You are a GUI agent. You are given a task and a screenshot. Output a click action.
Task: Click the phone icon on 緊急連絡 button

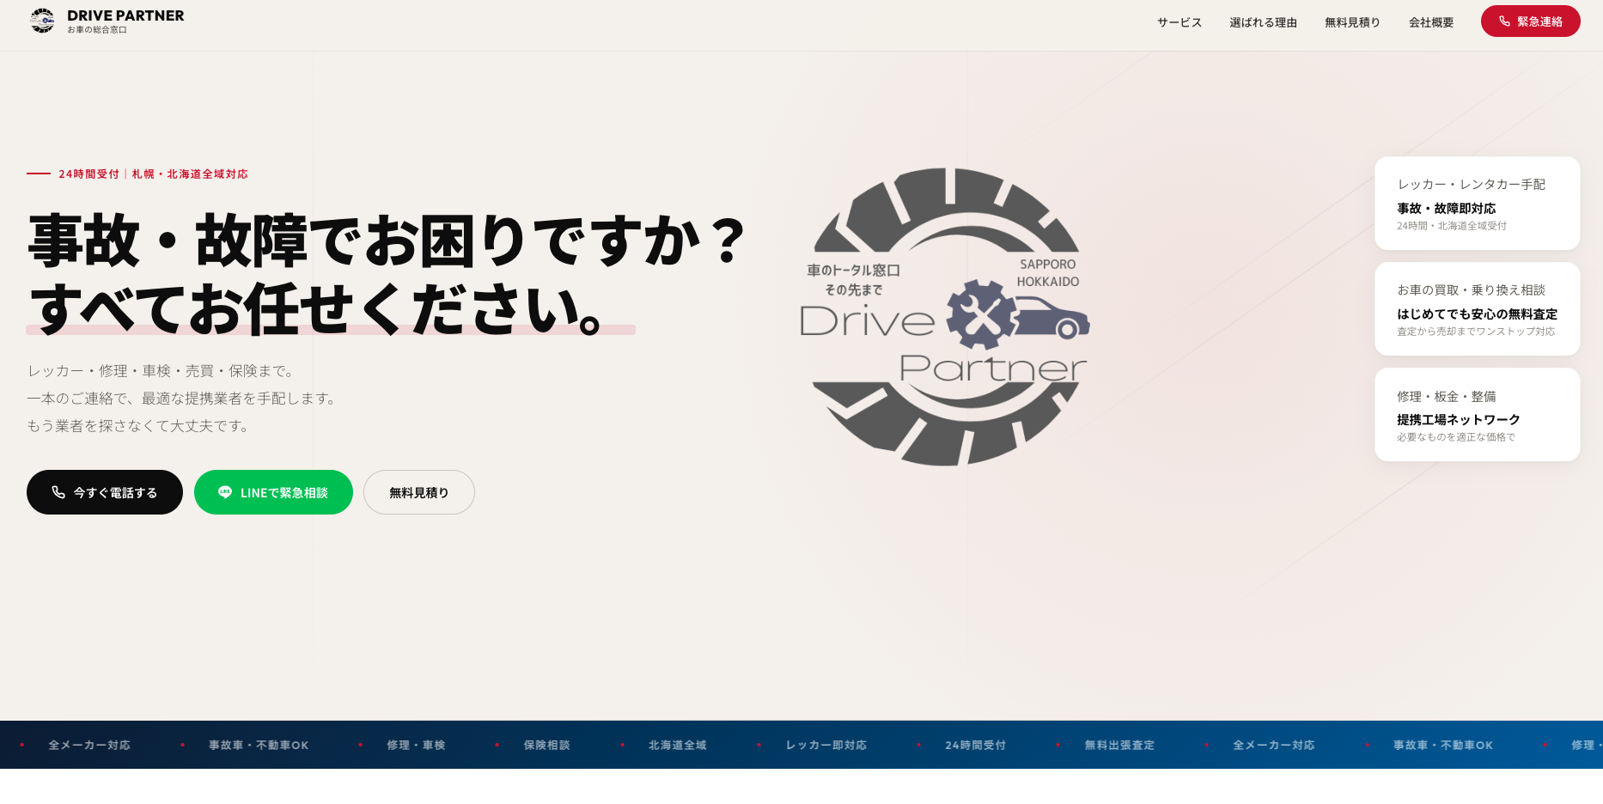[x=1504, y=21]
